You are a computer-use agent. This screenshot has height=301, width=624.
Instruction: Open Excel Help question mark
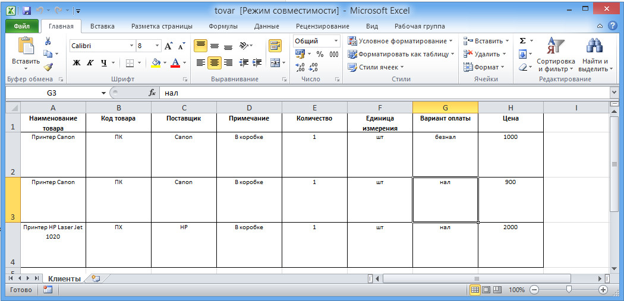613,26
